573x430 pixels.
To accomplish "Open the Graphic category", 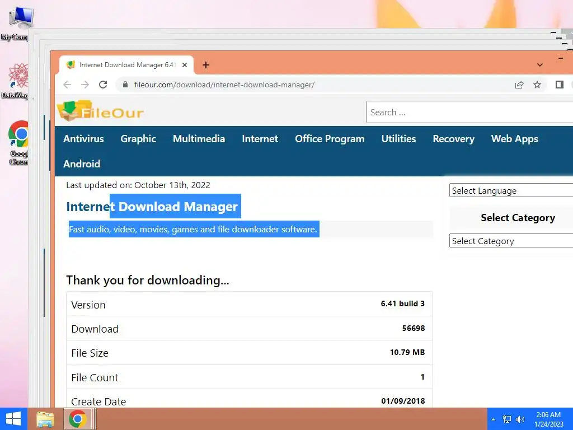I will 138,139.
